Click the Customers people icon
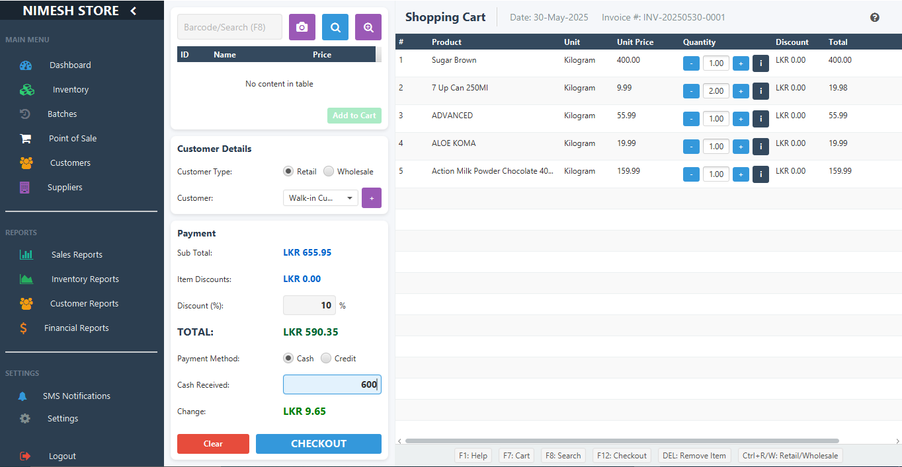This screenshot has width=902, height=467. 26,163
